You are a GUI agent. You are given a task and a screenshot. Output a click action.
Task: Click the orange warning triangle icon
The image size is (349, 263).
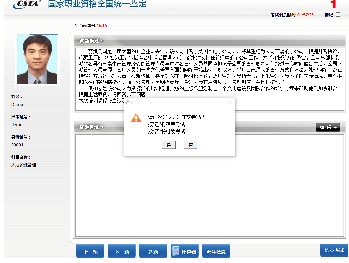(136, 118)
